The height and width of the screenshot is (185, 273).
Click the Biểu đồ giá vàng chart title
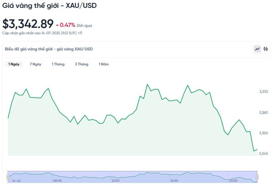click(x=49, y=49)
